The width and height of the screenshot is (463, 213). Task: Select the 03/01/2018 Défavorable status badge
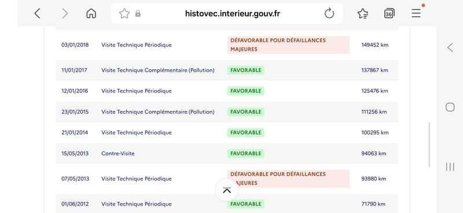point(288,45)
